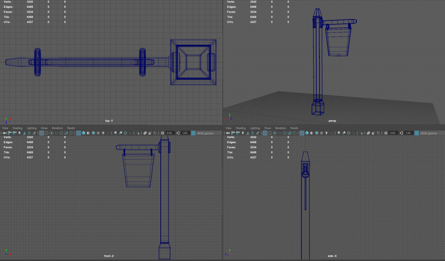Expand the Show menu in front panel
Viewport: 445px width, 261px height.
[44, 128]
